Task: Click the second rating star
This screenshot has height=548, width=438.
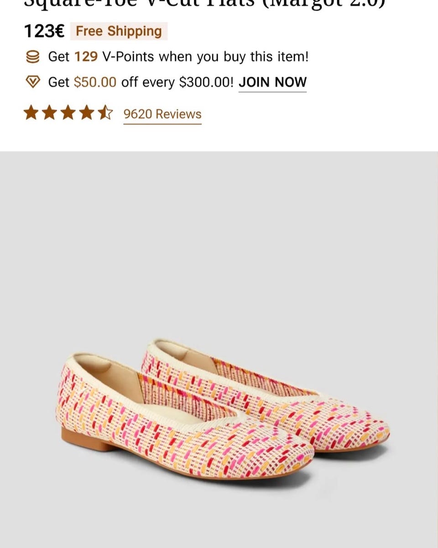Action: (49, 112)
